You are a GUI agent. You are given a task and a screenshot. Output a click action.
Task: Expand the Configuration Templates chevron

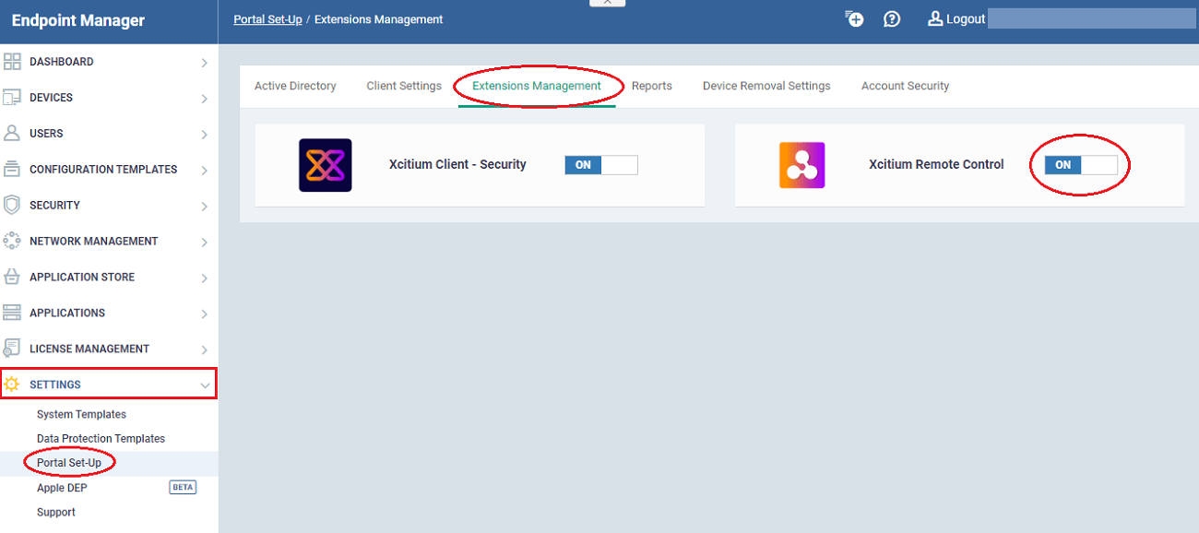click(205, 171)
